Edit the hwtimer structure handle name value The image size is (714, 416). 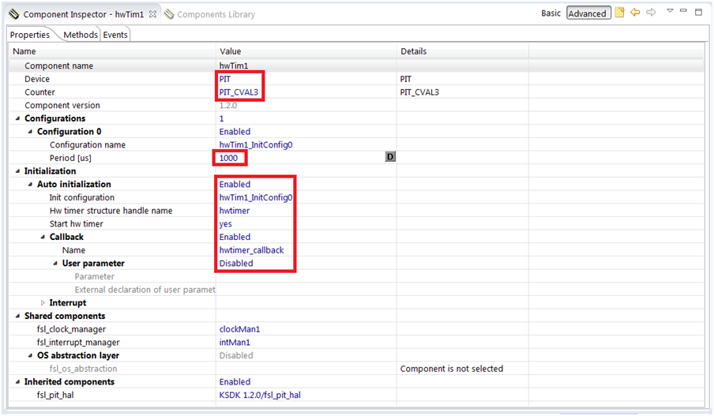pyautogui.click(x=235, y=211)
